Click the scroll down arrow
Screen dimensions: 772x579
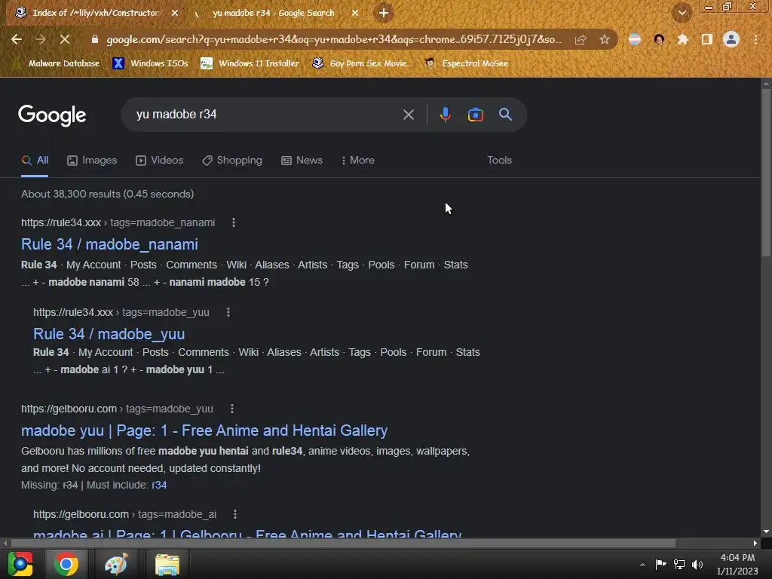click(x=766, y=532)
